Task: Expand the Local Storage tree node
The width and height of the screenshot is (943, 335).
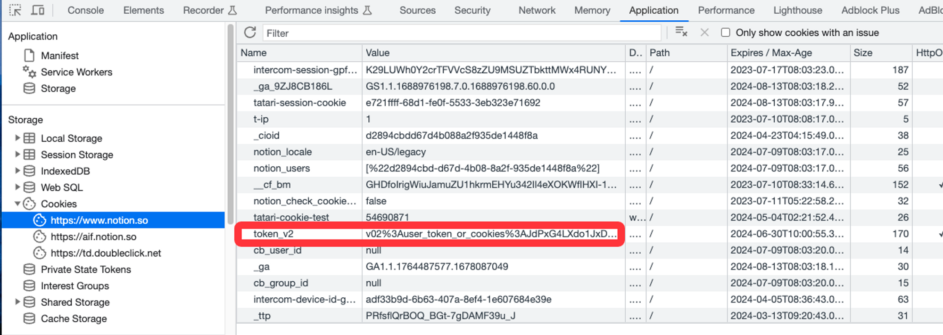Action: [17, 138]
